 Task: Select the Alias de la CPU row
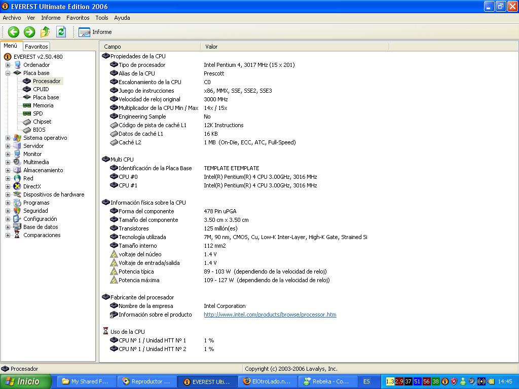coord(167,73)
